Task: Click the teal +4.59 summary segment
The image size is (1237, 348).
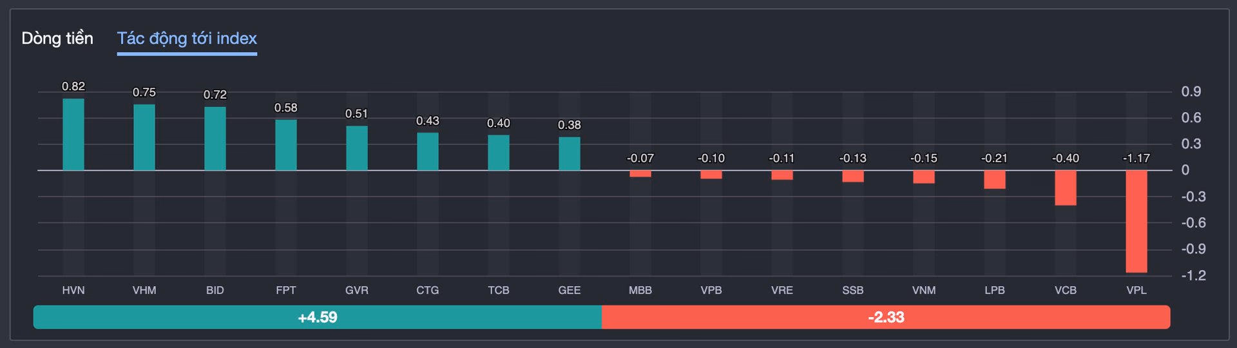Action: point(318,317)
